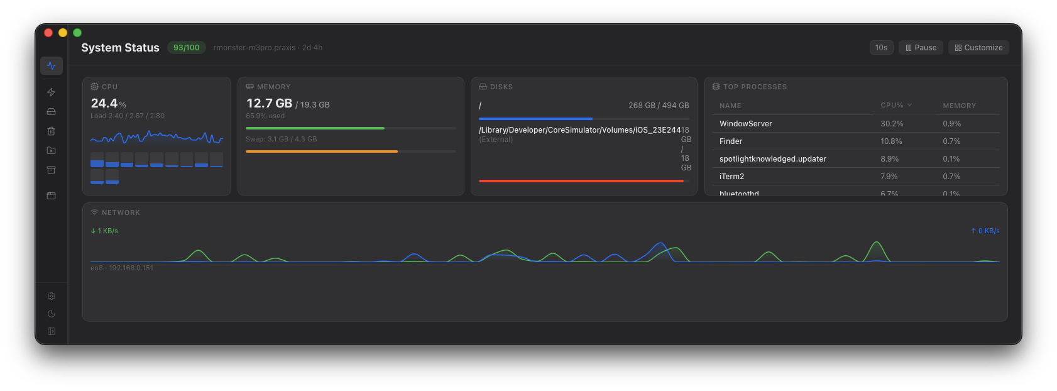Open the disk drive sidebar icon
This screenshot has width=1057, height=391.
point(52,111)
